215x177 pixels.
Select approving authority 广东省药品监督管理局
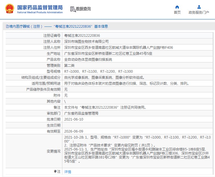click(81, 113)
